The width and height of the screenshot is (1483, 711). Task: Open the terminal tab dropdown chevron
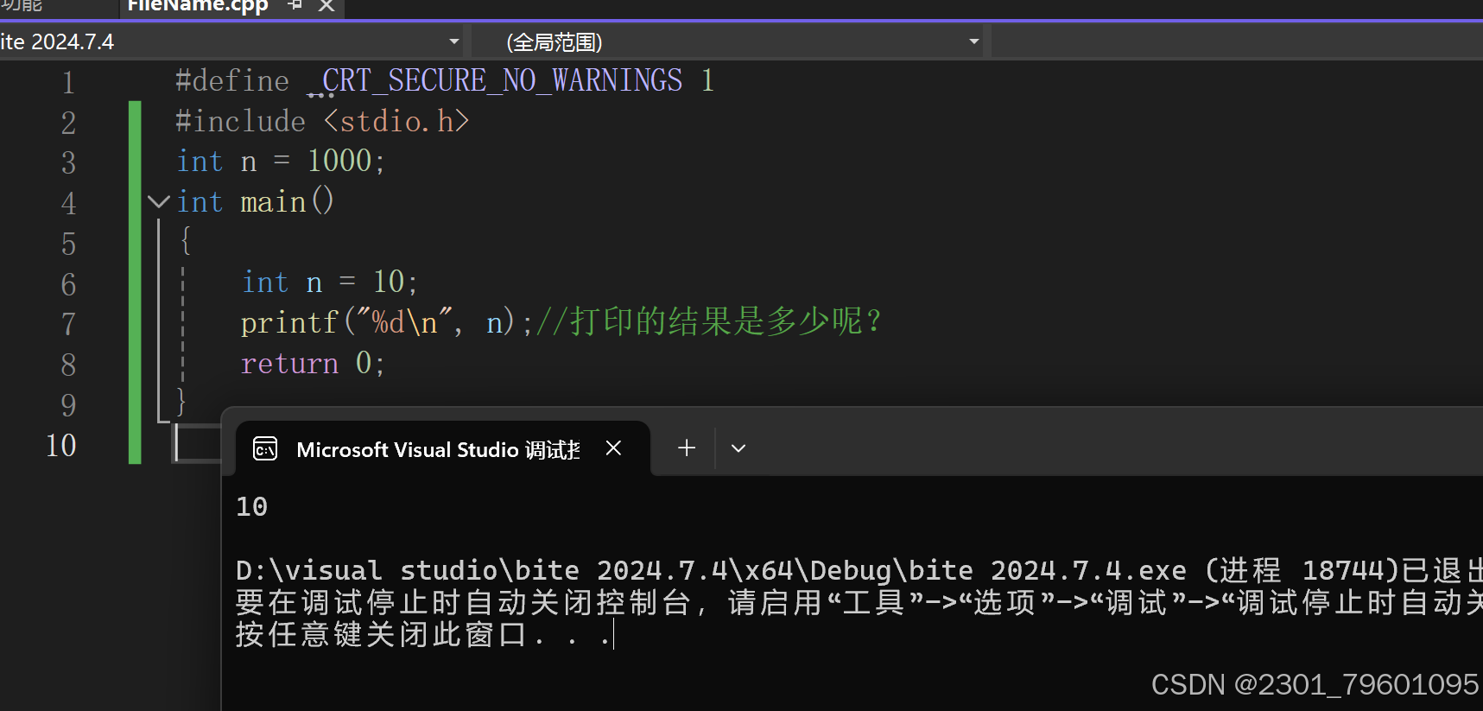(738, 448)
